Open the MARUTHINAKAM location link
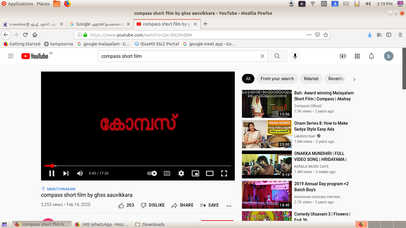Image resolution: width=406 pixels, height=228 pixels. click(61, 189)
